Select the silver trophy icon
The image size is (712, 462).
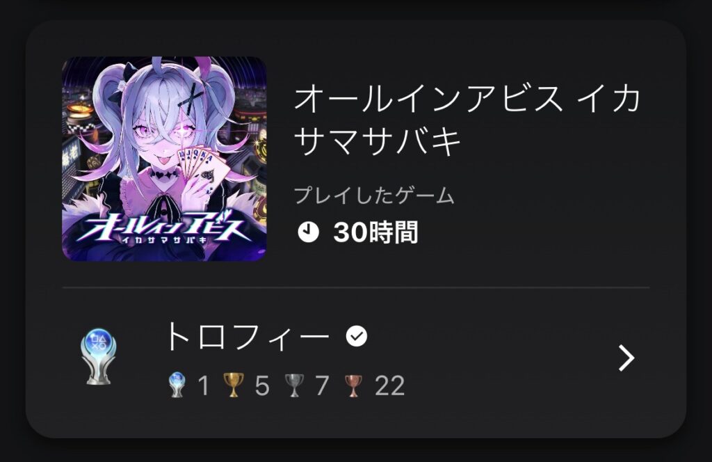pyautogui.click(x=294, y=385)
